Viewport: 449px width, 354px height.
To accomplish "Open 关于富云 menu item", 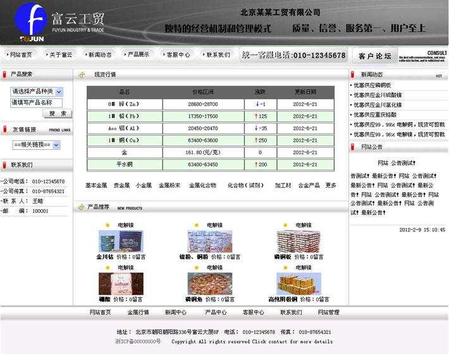I will pos(59,54).
